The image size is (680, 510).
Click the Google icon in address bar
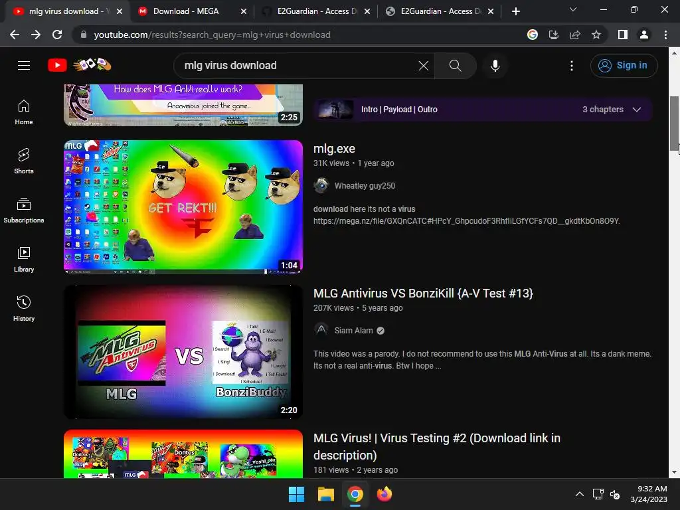532,35
